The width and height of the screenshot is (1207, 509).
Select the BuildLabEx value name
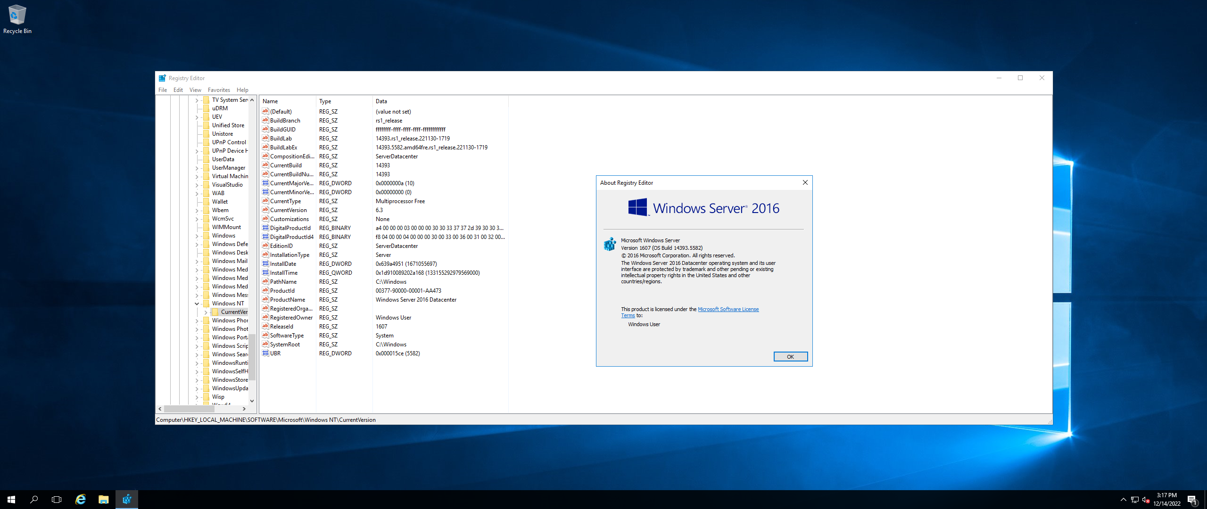[283, 148]
